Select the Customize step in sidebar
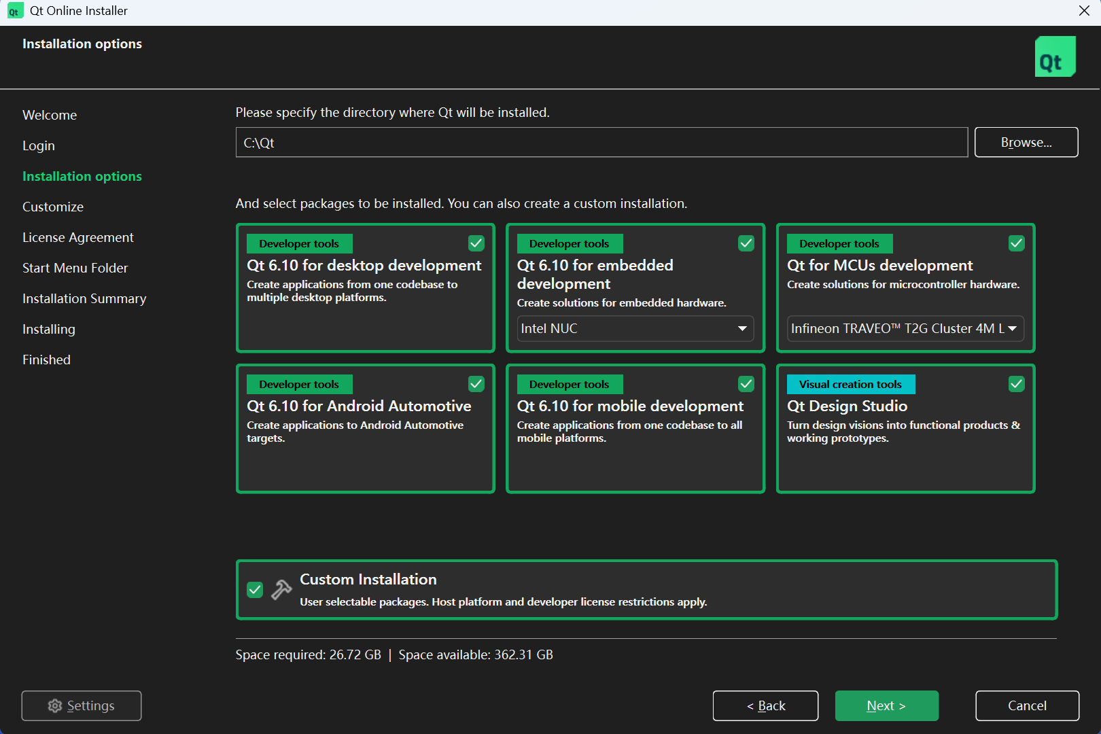 pyautogui.click(x=53, y=207)
